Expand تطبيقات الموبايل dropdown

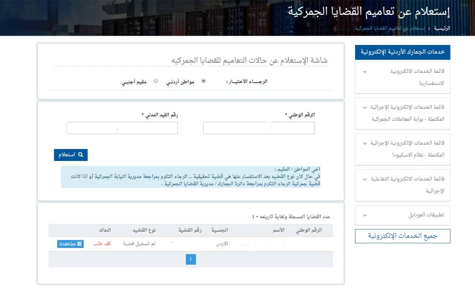point(364,215)
